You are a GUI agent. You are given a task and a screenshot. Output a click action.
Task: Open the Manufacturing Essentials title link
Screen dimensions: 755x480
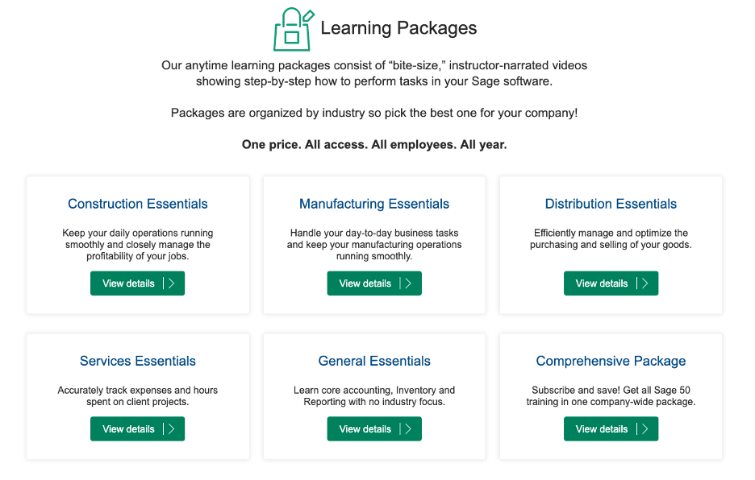click(374, 204)
